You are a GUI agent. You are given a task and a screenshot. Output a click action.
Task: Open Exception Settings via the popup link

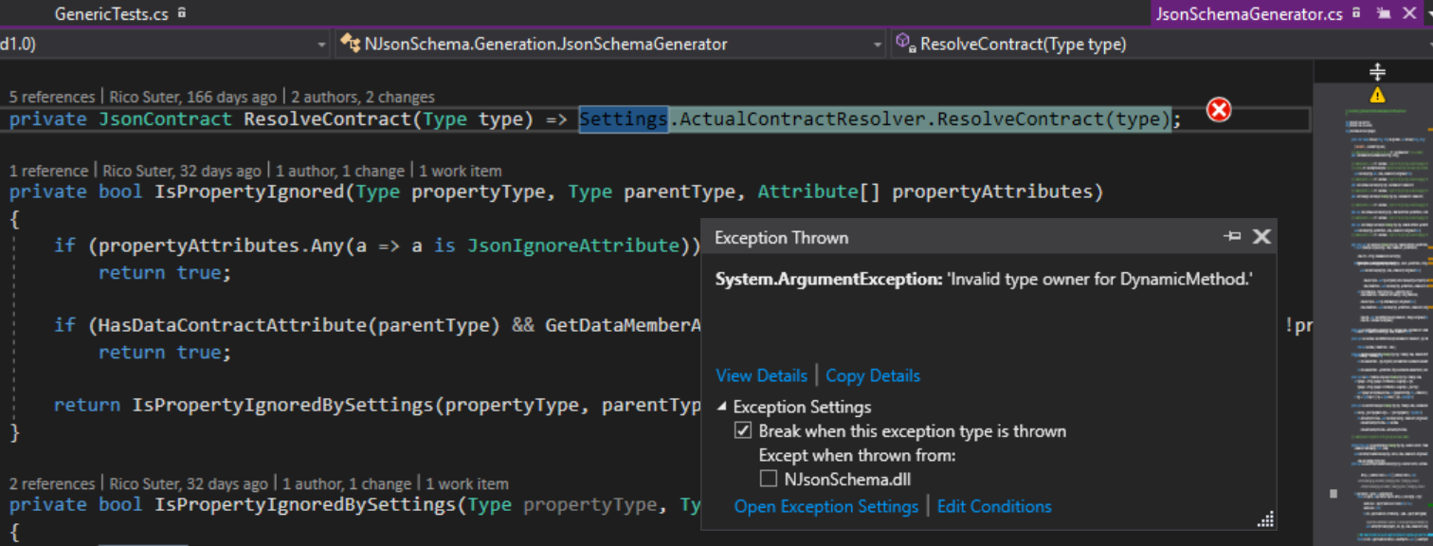[x=826, y=506]
